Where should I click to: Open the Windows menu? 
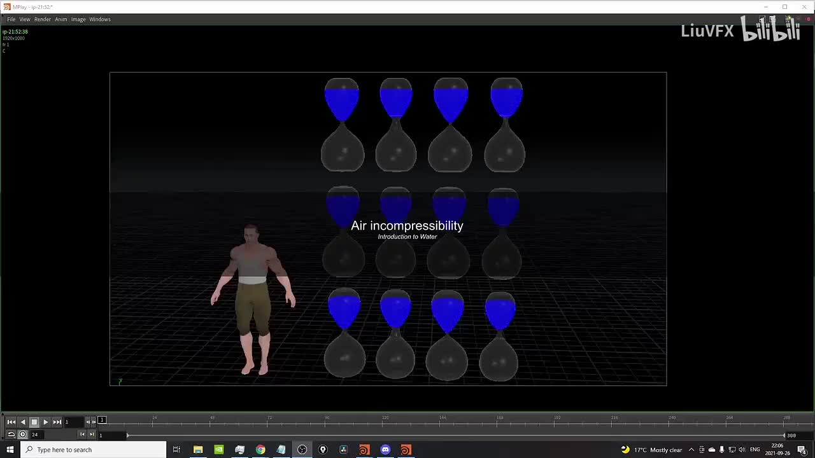coord(100,19)
